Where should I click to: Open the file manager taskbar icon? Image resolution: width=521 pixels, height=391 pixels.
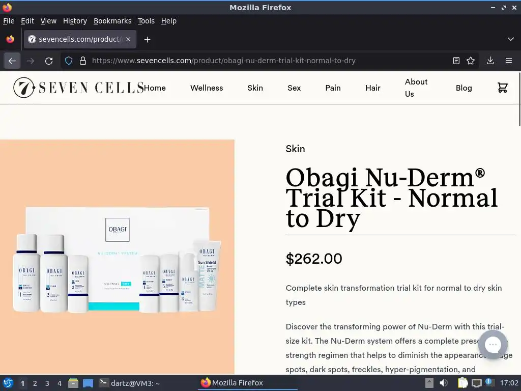[73, 383]
